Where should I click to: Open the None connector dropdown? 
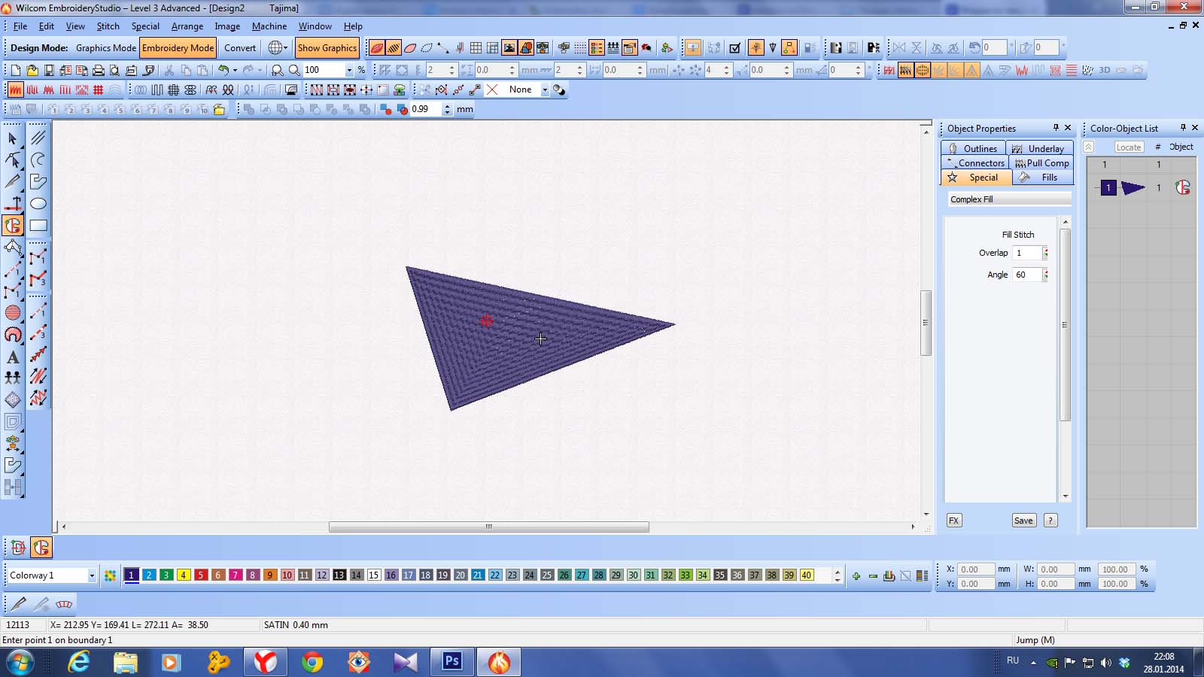point(545,90)
